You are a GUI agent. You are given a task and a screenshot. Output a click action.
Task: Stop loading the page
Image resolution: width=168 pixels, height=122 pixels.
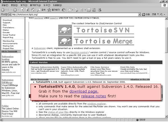coord(22,10)
